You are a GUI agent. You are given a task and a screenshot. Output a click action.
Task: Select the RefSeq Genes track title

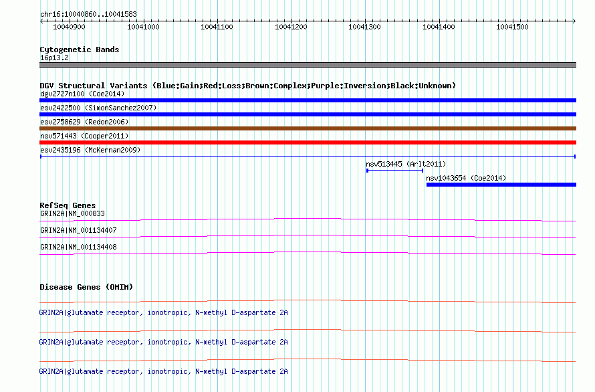tap(68, 205)
